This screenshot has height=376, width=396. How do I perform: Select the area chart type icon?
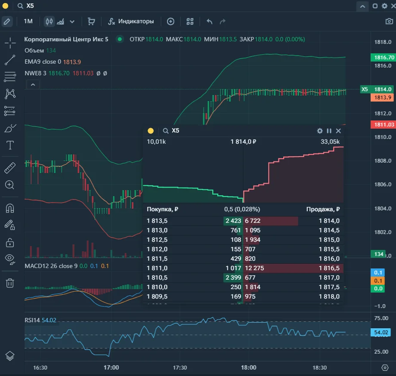pyautogui.click(x=60, y=22)
